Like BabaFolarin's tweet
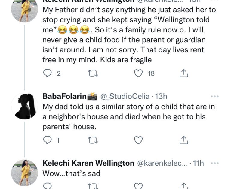Screen dimensions: 231x189 pyautogui.click(x=138, y=140)
